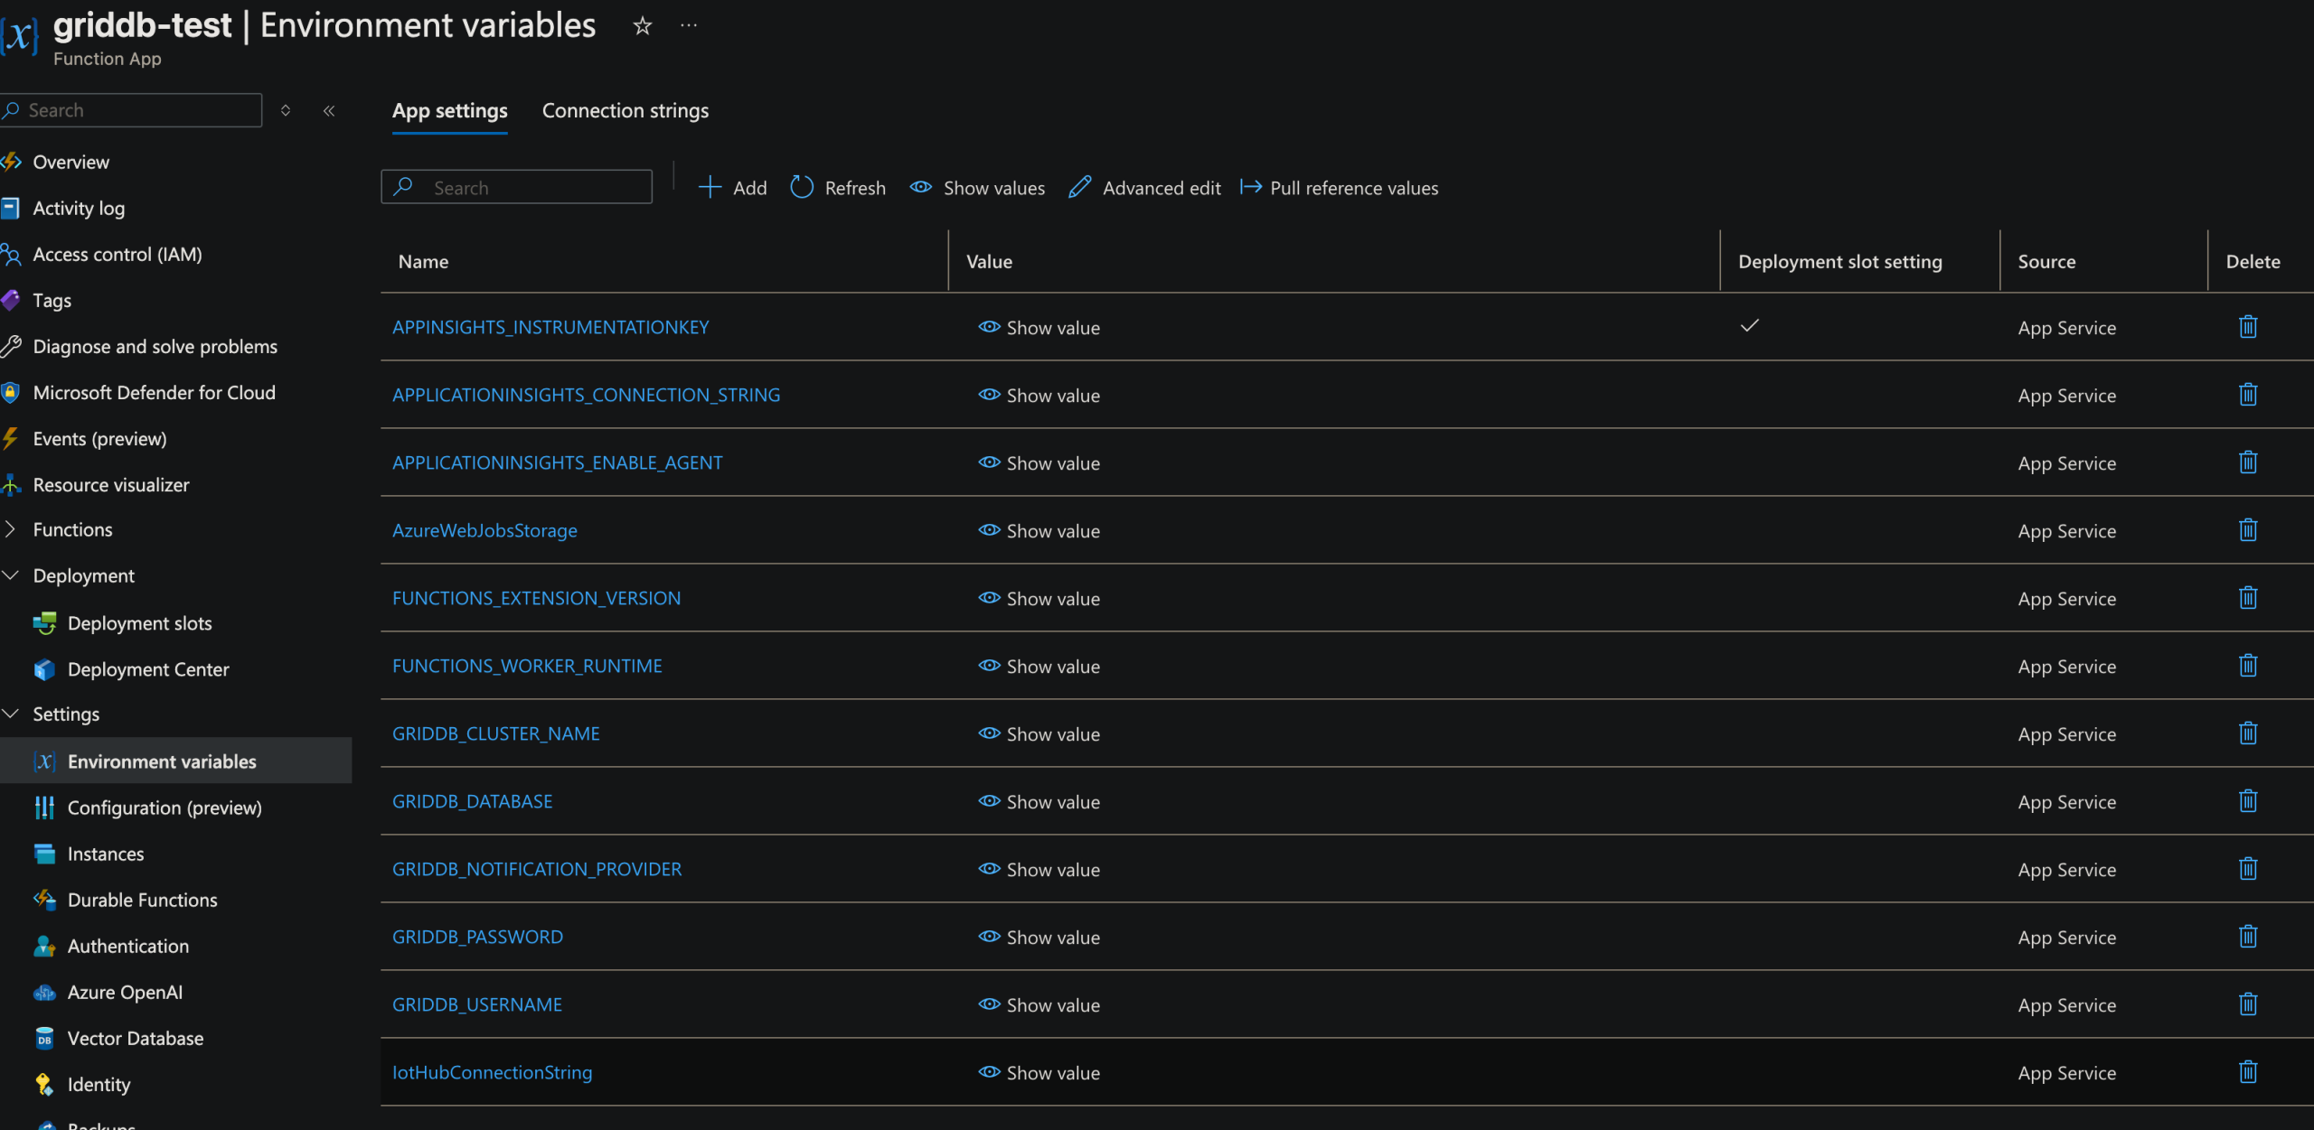
Task: Click the Refresh toolbar button
Action: (x=838, y=188)
